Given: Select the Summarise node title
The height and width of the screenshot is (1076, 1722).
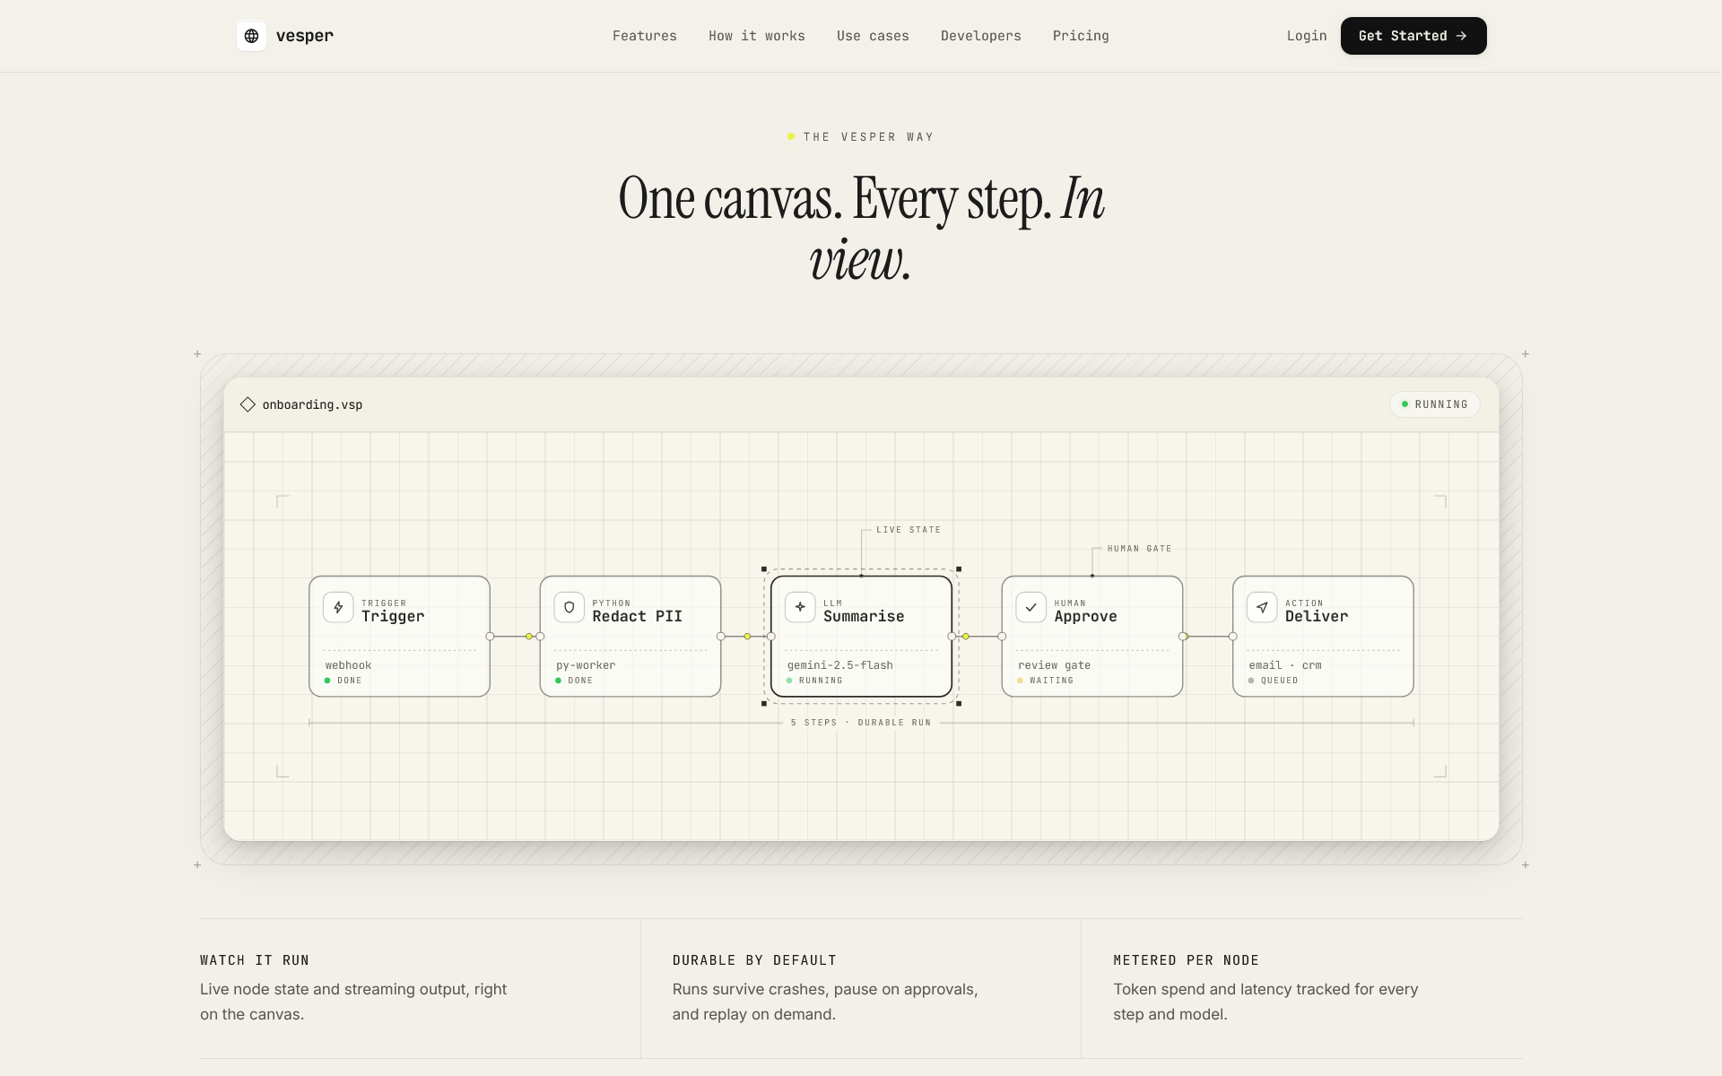Looking at the screenshot, I should pos(864,617).
